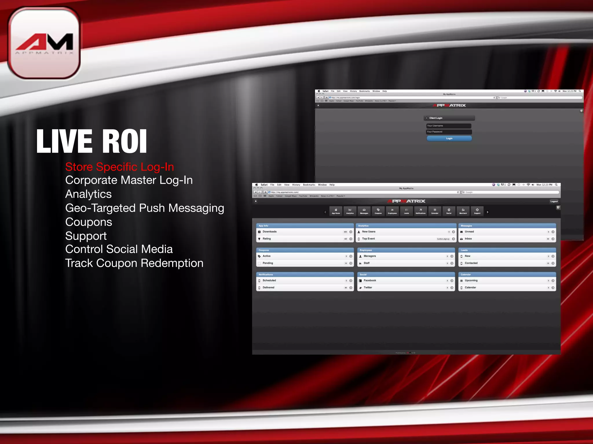The width and height of the screenshot is (593, 444).
Task: Open the Analytics toolbar icon
Action: [350, 211]
